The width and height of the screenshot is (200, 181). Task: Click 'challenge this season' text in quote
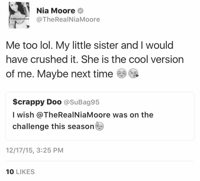click(x=53, y=127)
